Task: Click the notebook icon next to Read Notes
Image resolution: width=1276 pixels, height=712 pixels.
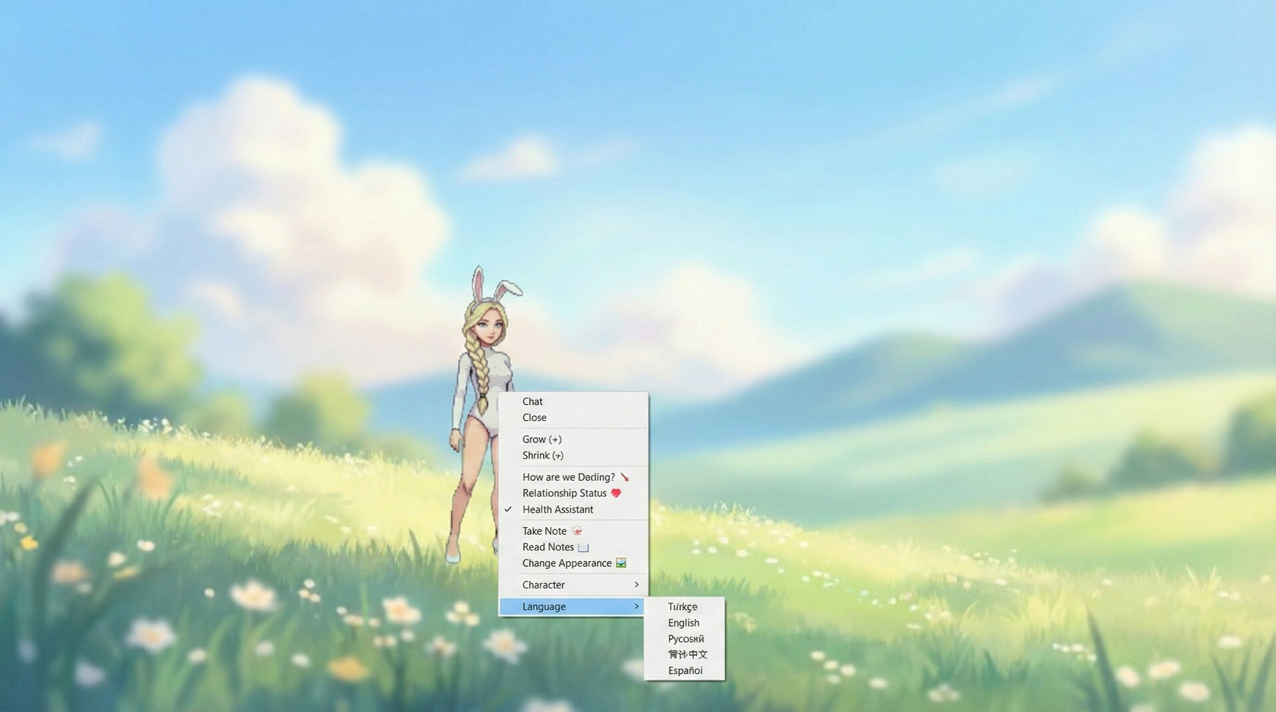Action: click(x=583, y=547)
